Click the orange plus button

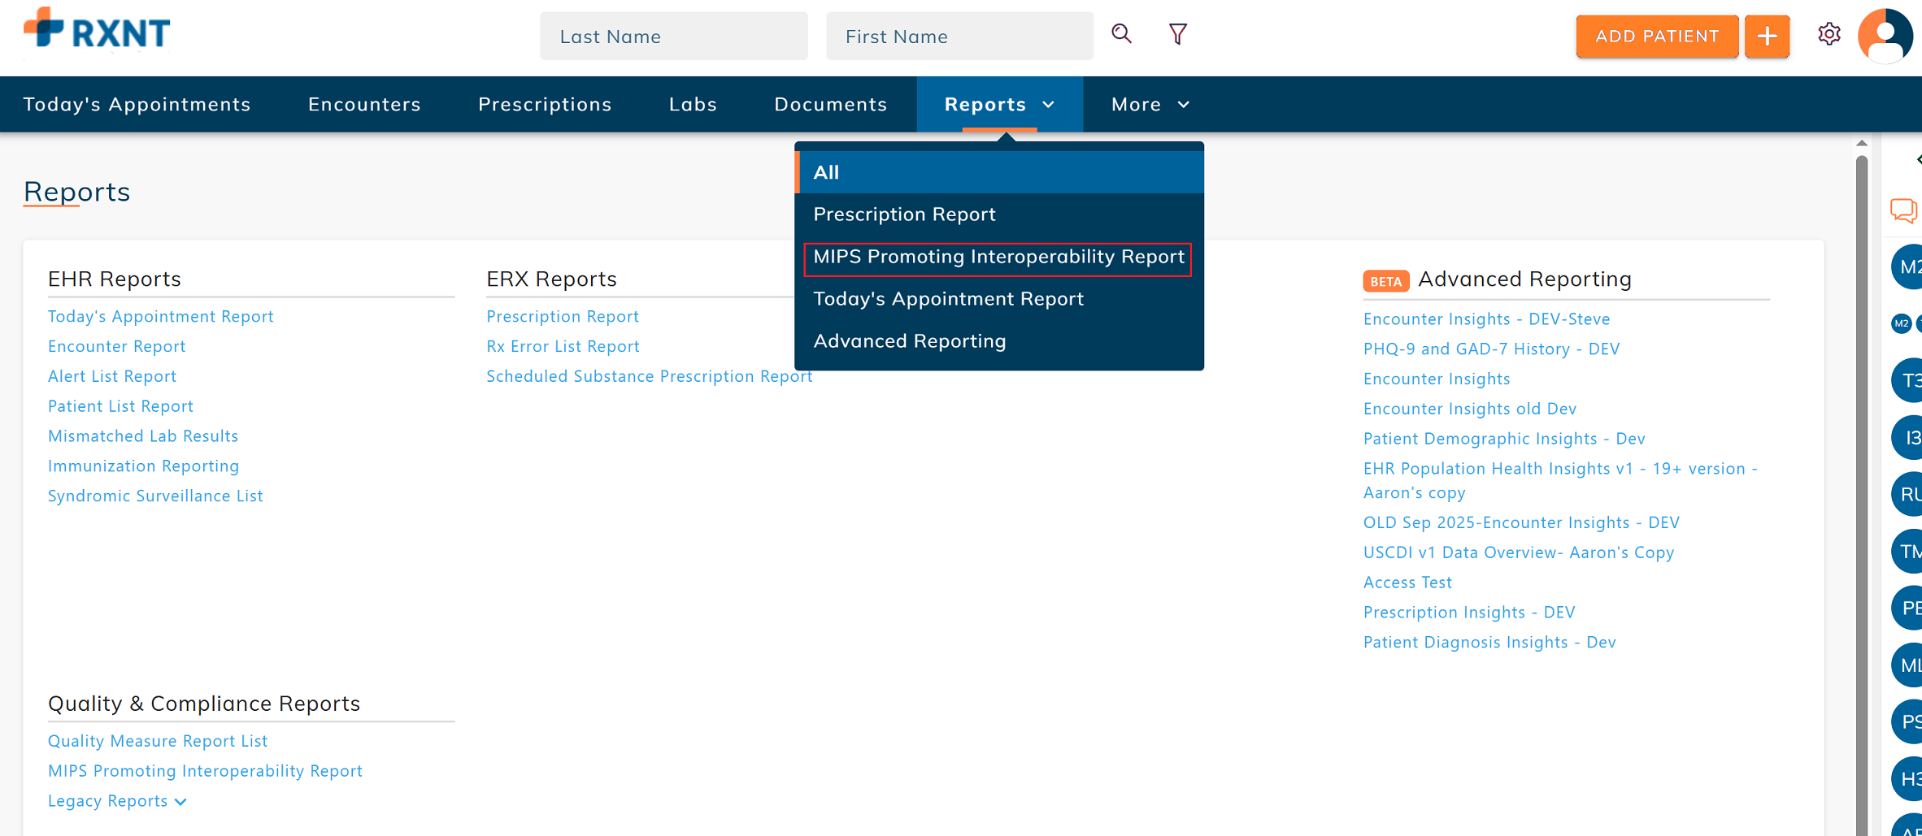[x=1768, y=36]
